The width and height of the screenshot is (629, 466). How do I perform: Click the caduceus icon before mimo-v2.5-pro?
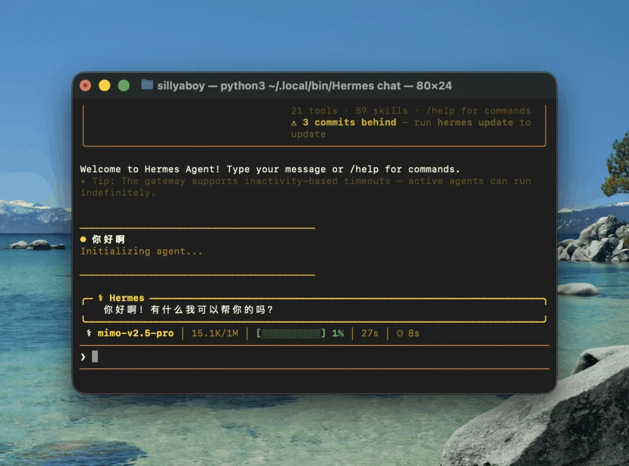(89, 333)
